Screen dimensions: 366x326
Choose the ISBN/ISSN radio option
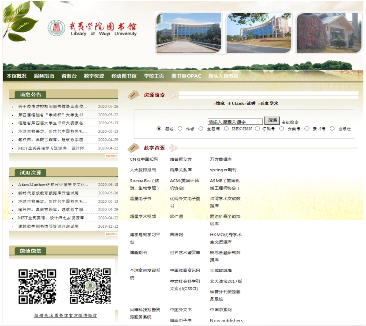226,129
